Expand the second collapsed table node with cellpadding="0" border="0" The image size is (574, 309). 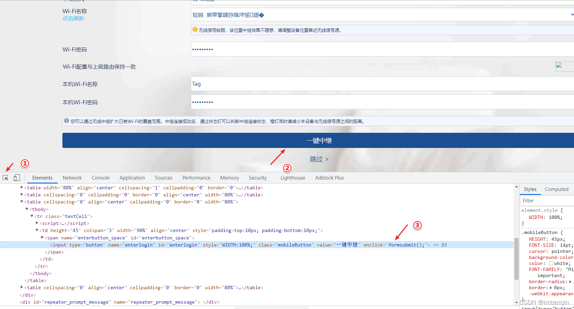click(x=22, y=194)
